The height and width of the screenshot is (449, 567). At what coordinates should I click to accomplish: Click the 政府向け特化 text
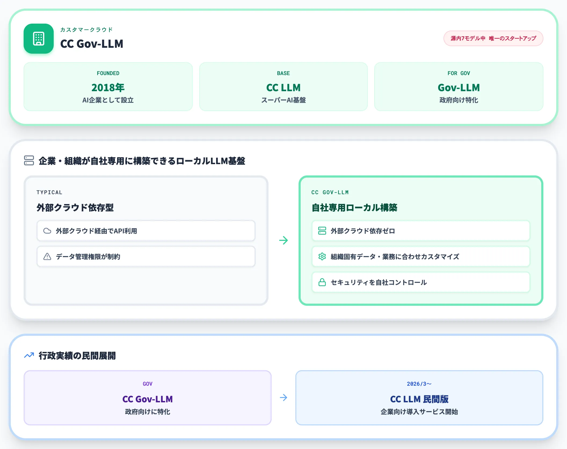(x=459, y=100)
